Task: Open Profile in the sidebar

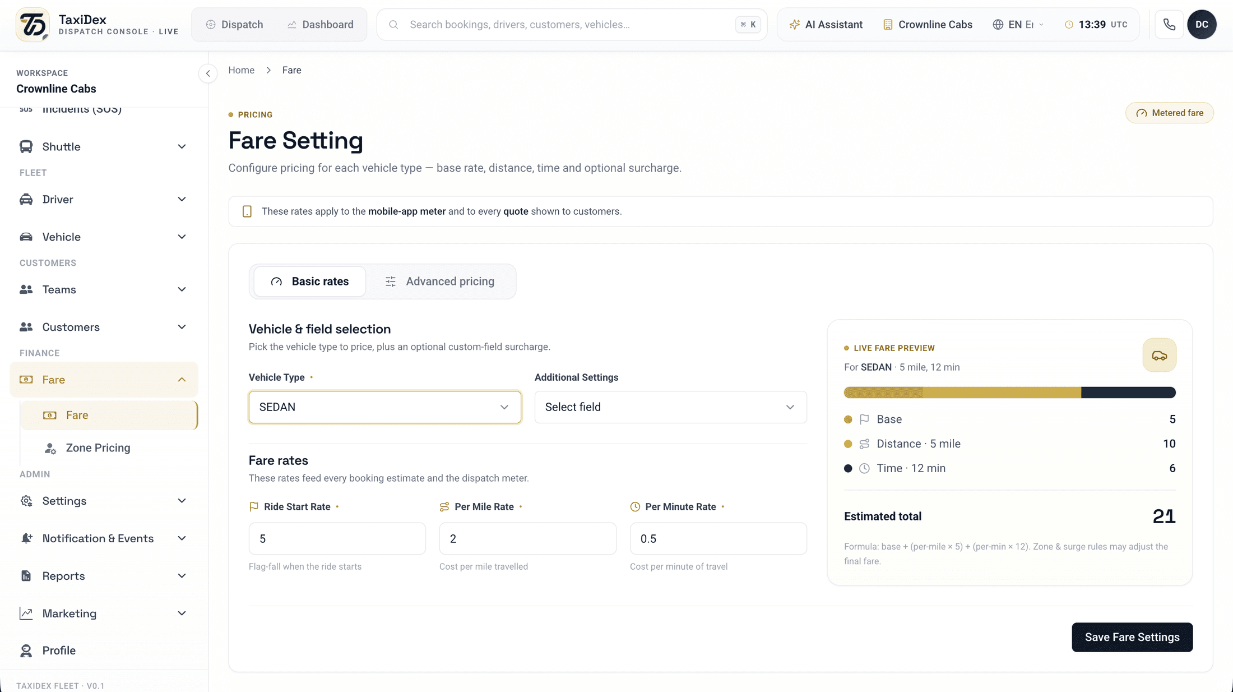Action: coord(104,651)
